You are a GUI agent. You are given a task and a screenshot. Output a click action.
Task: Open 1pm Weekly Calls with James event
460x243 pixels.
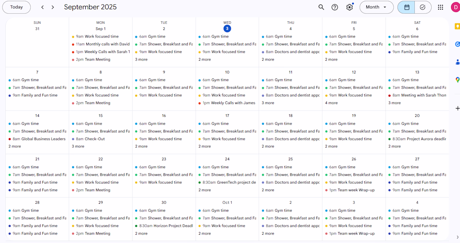pyautogui.click(x=227, y=103)
